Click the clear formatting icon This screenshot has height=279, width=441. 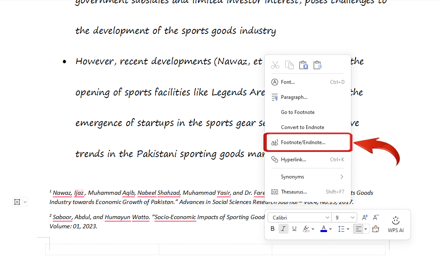[x=375, y=229]
